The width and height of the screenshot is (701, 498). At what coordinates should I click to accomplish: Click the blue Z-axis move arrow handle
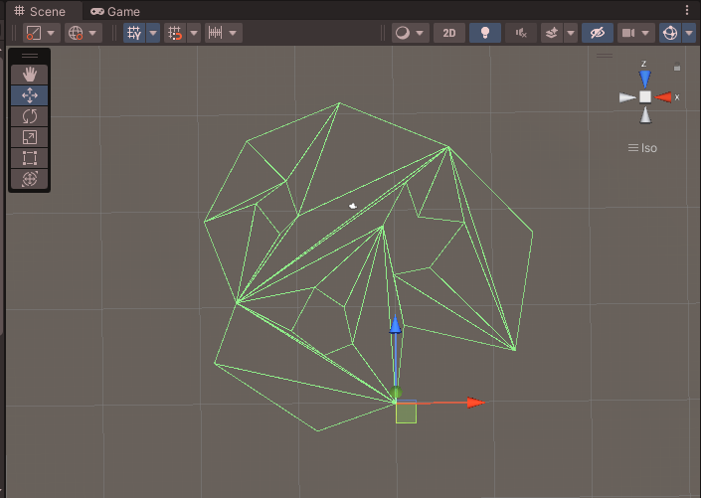(395, 324)
